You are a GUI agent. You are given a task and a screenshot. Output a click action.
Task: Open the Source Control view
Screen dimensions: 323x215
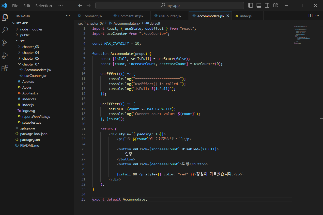(5, 43)
